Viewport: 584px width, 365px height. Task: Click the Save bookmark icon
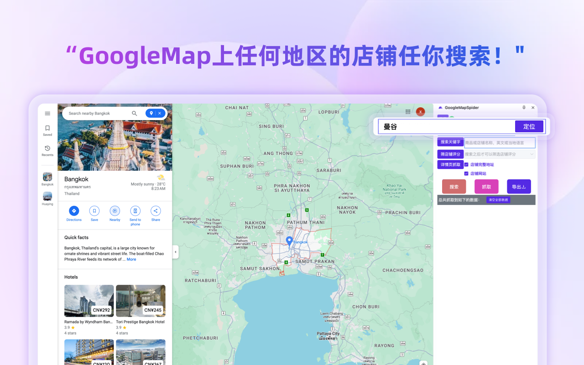[94, 211]
